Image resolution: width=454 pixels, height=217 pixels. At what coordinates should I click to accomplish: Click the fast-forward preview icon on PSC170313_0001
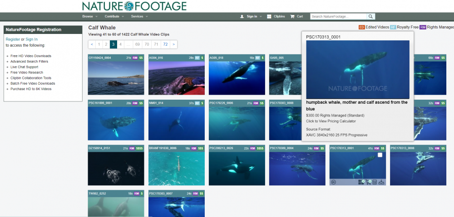(x=334, y=182)
